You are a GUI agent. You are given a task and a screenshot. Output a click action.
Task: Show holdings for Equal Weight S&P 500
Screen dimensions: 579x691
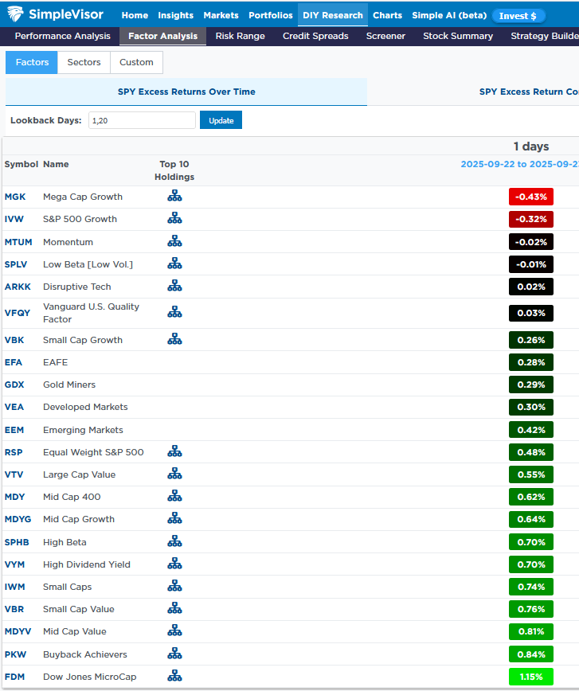coord(174,451)
